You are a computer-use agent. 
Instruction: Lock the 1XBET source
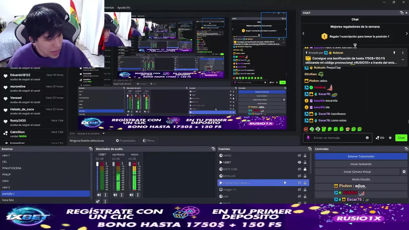(305, 162)
